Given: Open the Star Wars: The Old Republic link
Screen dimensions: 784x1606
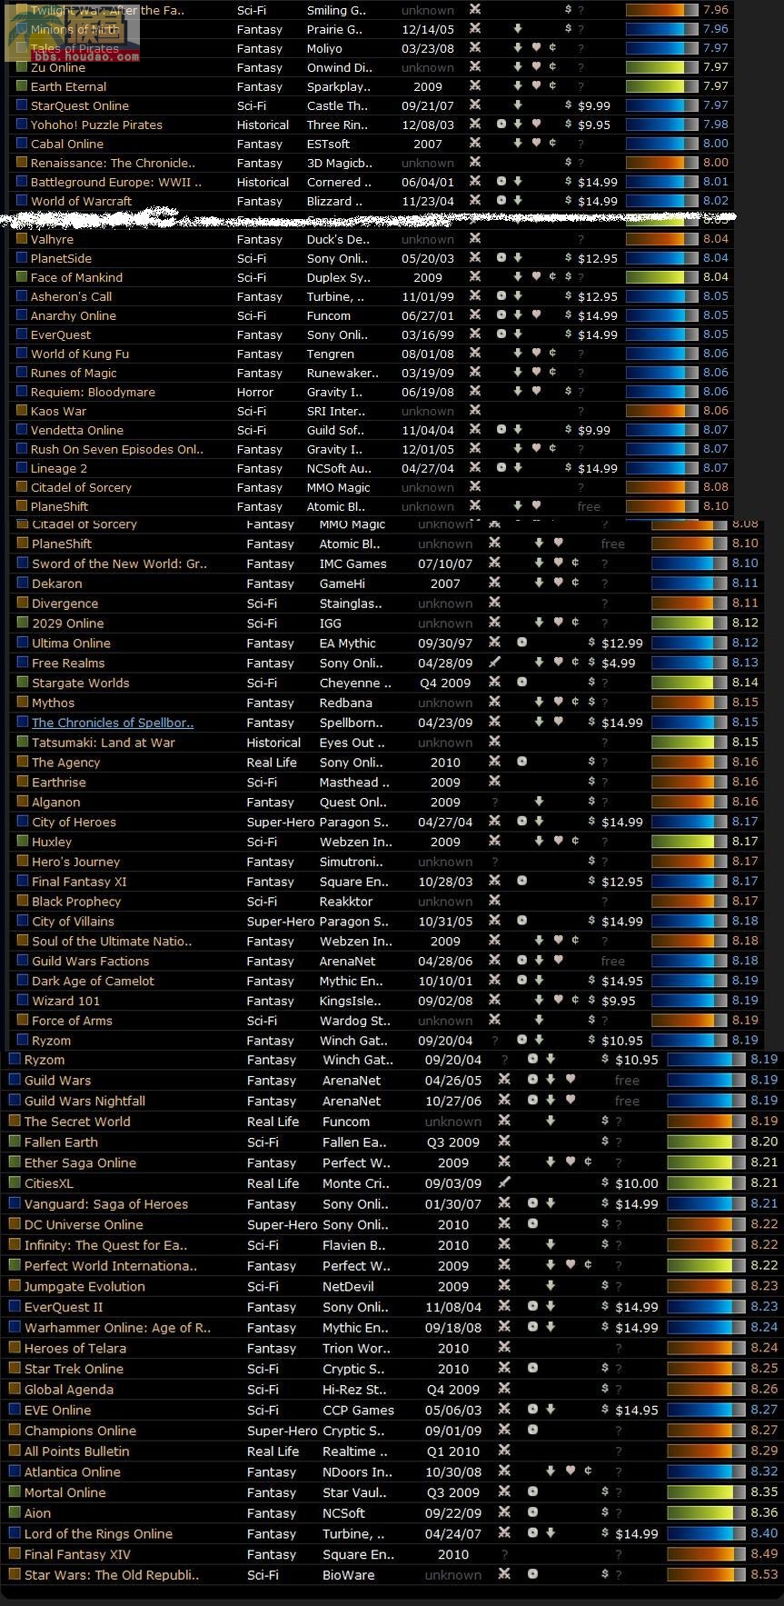Looking at the screenshot, I should (112, 1575).
